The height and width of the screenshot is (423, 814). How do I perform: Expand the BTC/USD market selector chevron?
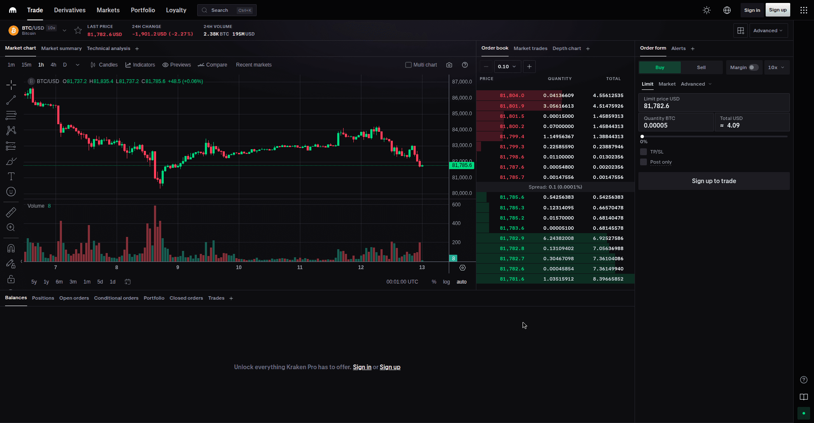coord(64,31)
